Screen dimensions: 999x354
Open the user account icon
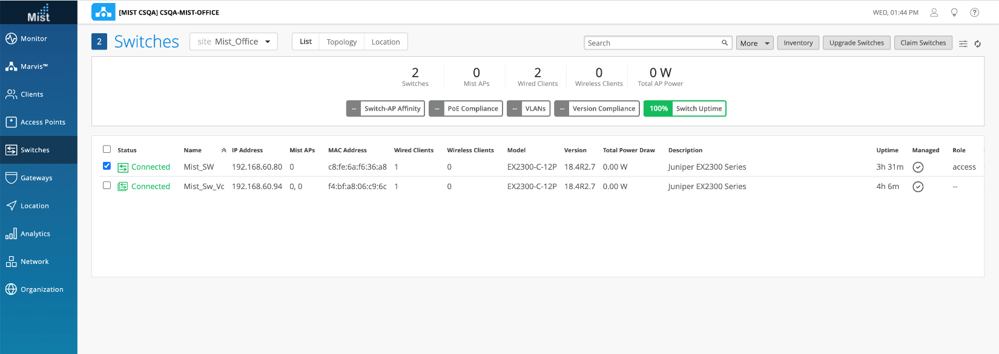pos(934,12)
